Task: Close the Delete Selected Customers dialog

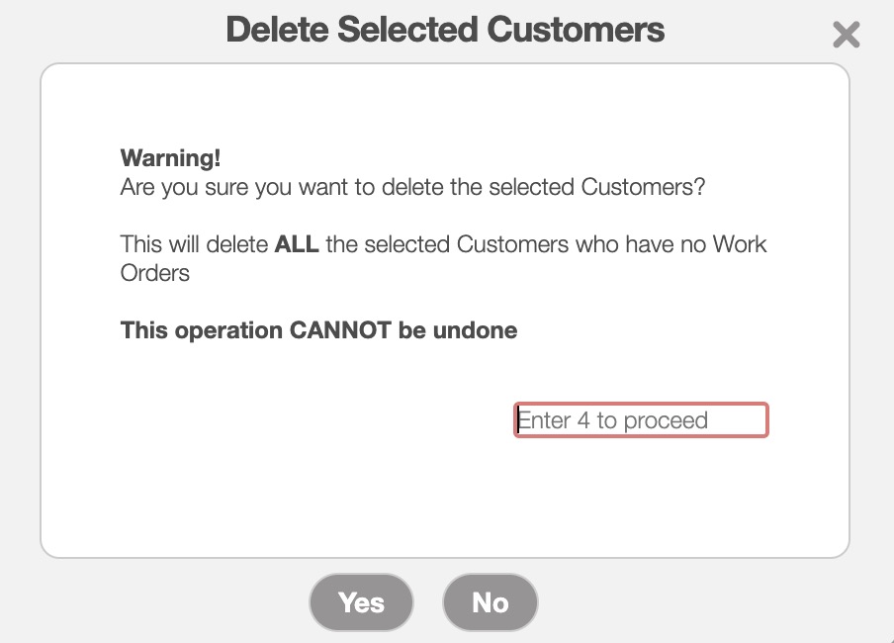Action: 846,36
